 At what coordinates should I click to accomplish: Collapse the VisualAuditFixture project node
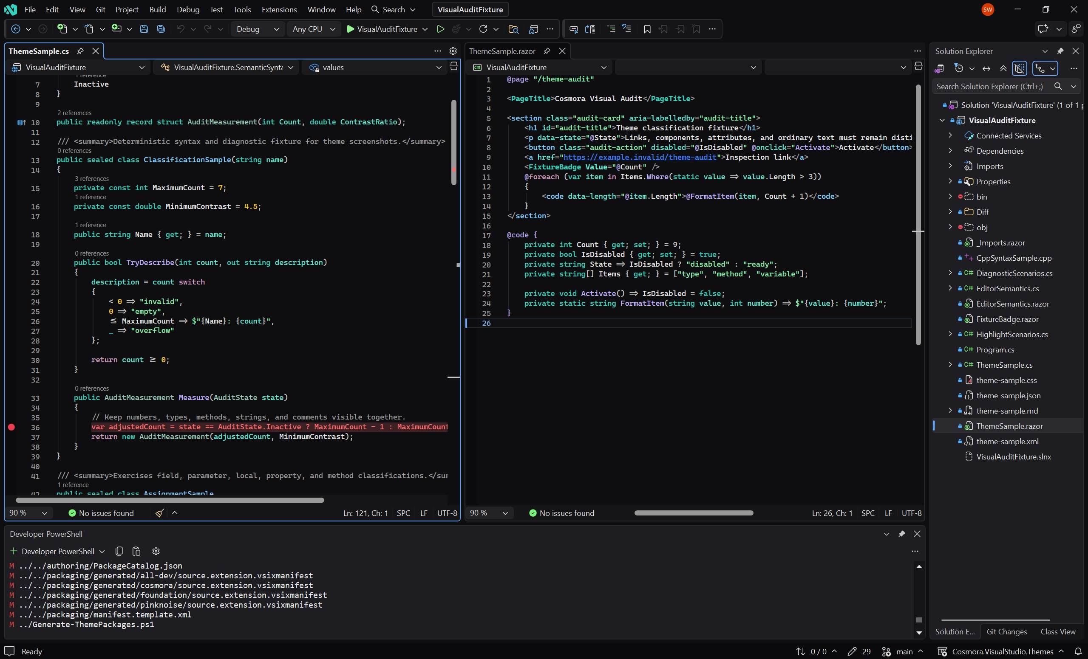tap(942, 121)
